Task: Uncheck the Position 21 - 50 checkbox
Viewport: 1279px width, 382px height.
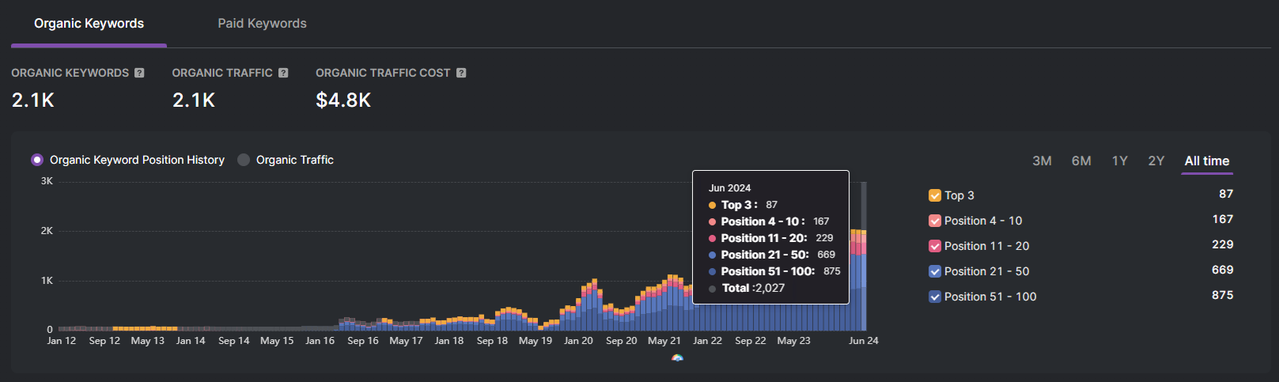Action: coord(935,271)
